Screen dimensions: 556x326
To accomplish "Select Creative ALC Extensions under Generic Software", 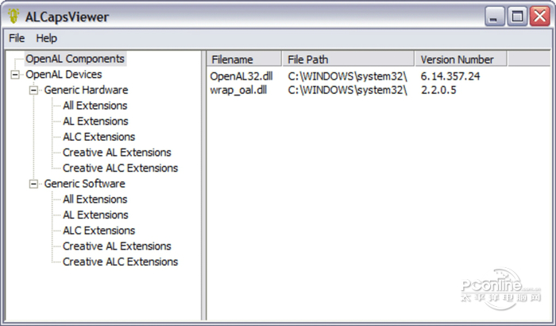I will [120, 262].
